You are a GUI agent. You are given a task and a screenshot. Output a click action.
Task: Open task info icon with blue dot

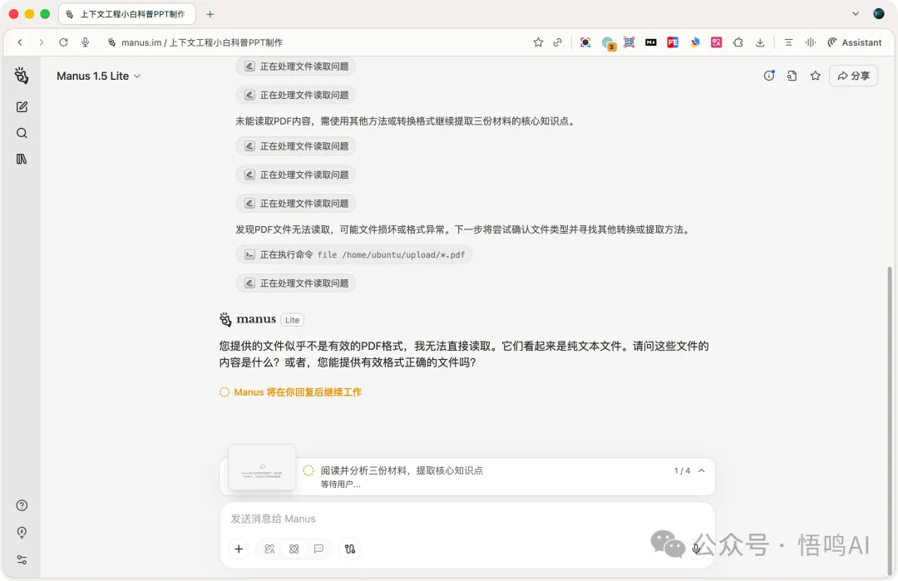[x=769, y=76]
